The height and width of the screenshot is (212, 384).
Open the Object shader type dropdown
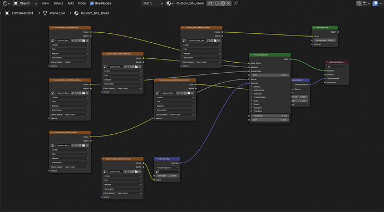coord(26,3)
